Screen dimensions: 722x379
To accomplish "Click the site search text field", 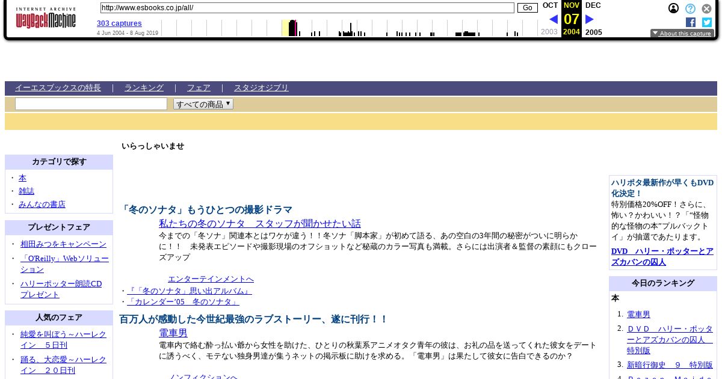I will [x=91, y=104].
